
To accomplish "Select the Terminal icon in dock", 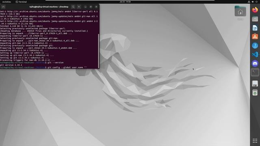I will point(255,72).
